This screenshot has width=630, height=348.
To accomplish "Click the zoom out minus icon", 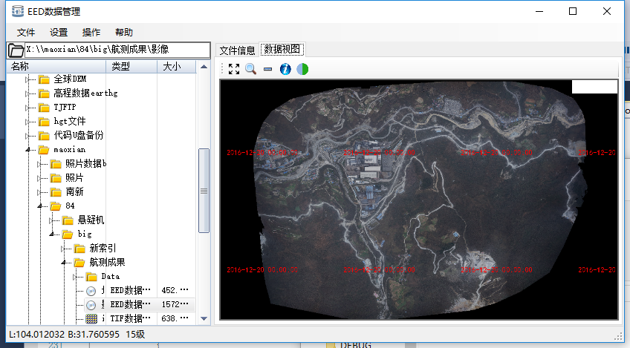I will click(267, 69).
